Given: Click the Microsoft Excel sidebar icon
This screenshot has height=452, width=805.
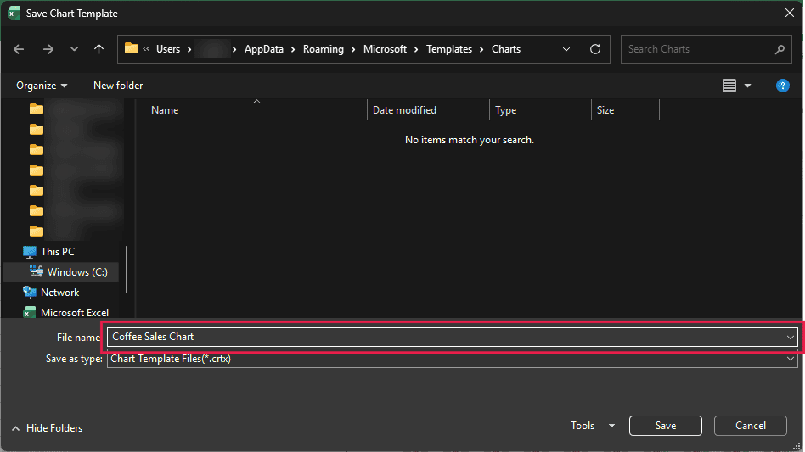Looking at the screenshot, I should pos(30,313).
